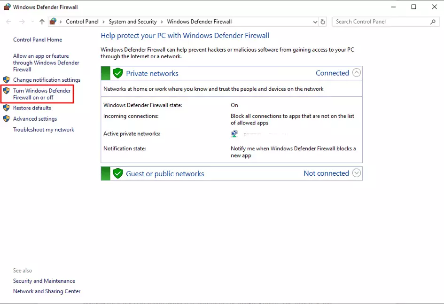Open Turn Windows Defender Firewall on or off
Viewport: 444px width, 304px height.
click(42, 94)
